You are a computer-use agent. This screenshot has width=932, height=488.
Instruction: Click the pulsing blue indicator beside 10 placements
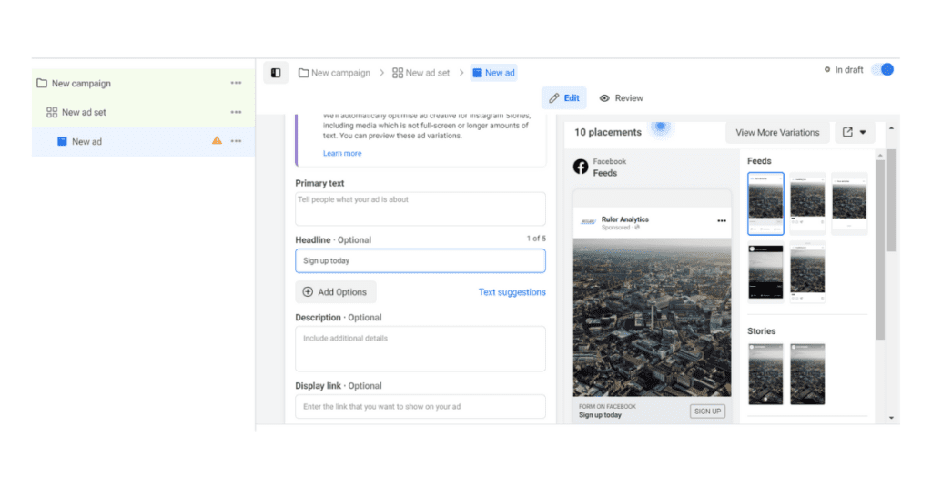click(x=661, y=127)
